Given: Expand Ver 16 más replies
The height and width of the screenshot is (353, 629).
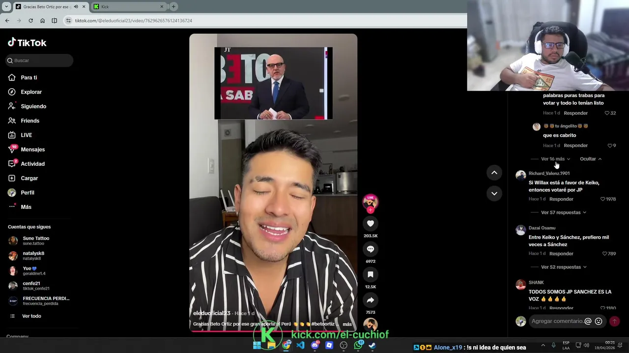Looking at the screenshot, I should coord(556,159).
